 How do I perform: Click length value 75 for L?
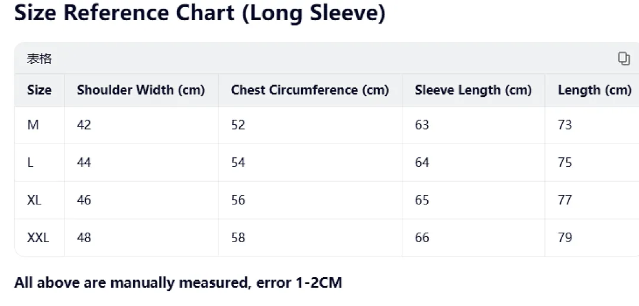point(565,163)
